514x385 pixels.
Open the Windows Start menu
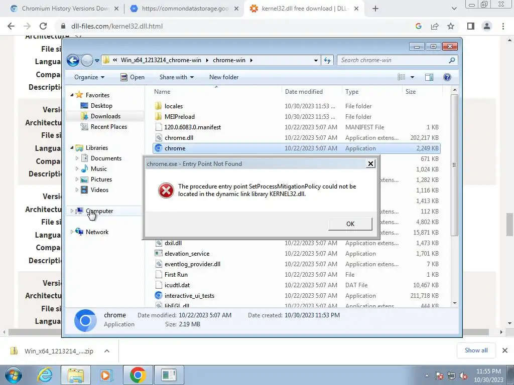13,375
